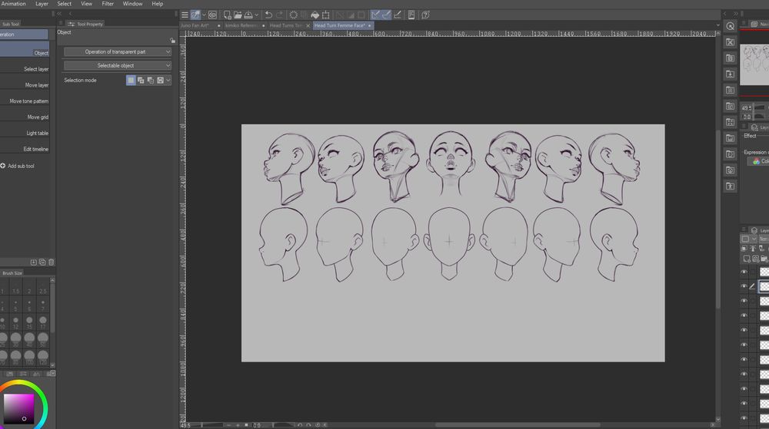Click the Save icon in command bar
This screenshot has height=429, width=769.
(x=248, y=15)
